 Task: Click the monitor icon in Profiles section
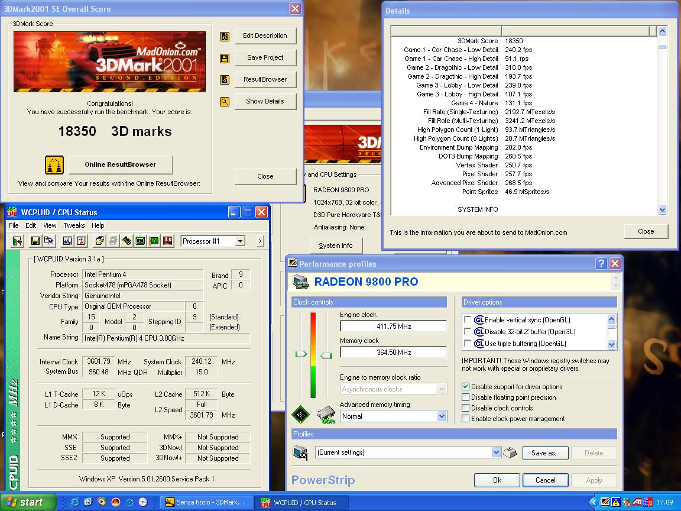(x=300, y=453)
